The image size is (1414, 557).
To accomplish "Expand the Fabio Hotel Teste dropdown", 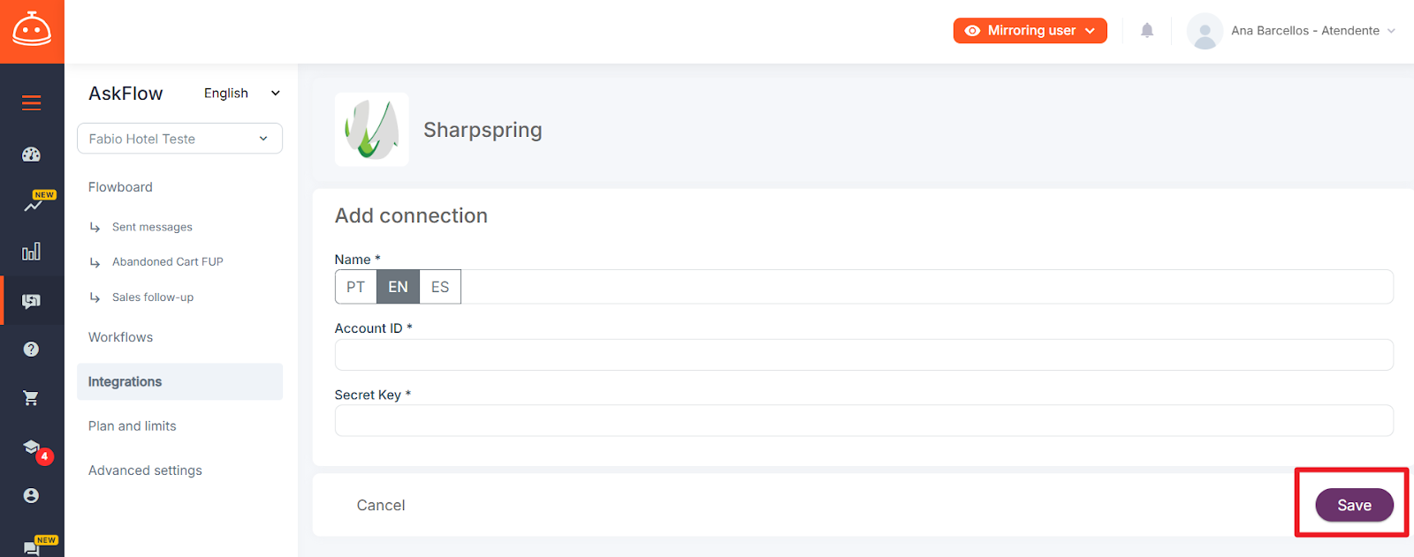I will (179, 139).
